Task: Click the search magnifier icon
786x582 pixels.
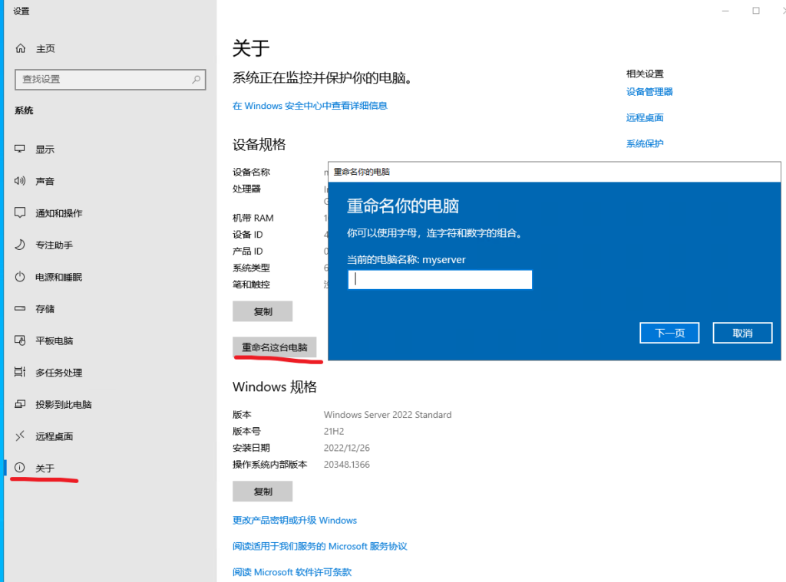Action: [196, 79]
